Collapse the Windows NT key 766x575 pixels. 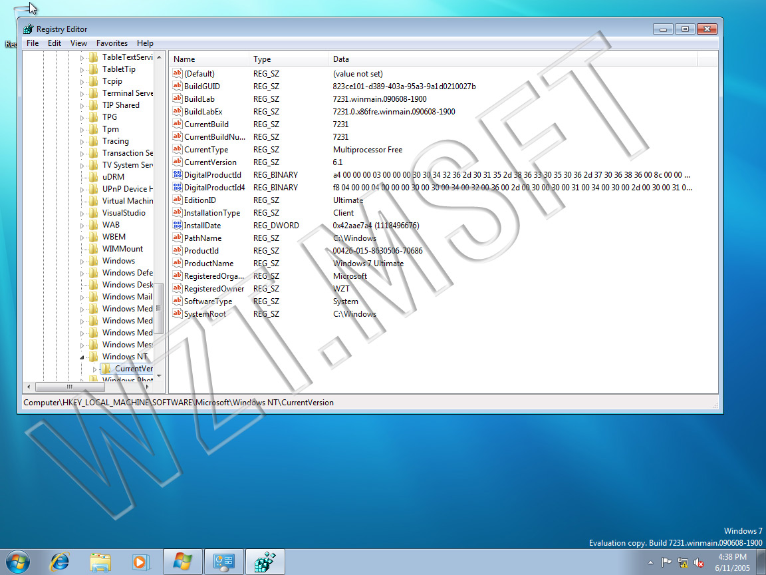coord(82,357)
